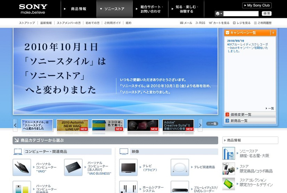This screenshot has height=193, width=287.
Task: Expand キャンペーン一覧 with plus icon
Action: pos(273,33)
